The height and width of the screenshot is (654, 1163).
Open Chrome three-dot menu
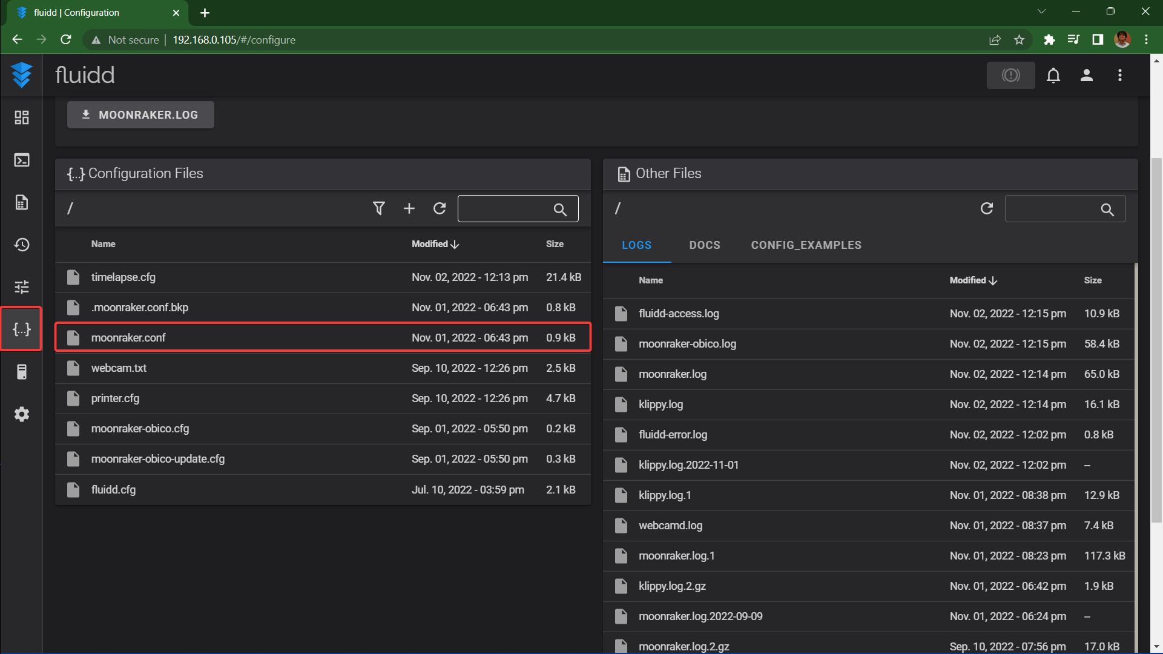(x=1147, y=39)
